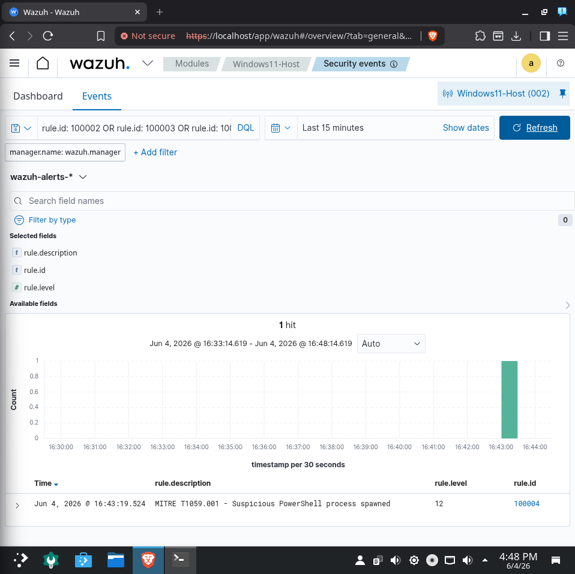Open the calendar quick date menu

(x=280, y=128)
